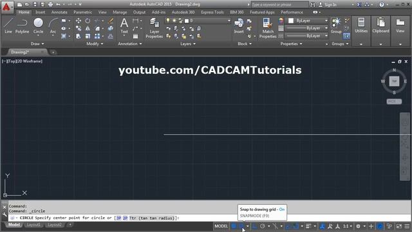Click the ribbon View panel icon
This screenshot has width=412, height=232.
(x=400, y=26)
